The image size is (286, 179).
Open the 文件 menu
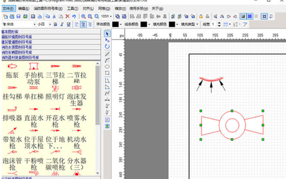(x=8, y=8)
